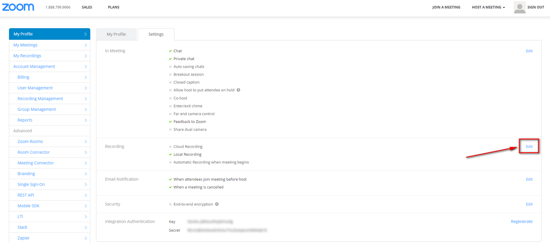Click Join a Meeting in header
This screenshot has width=550, height=243.
(x=446, y=7)
